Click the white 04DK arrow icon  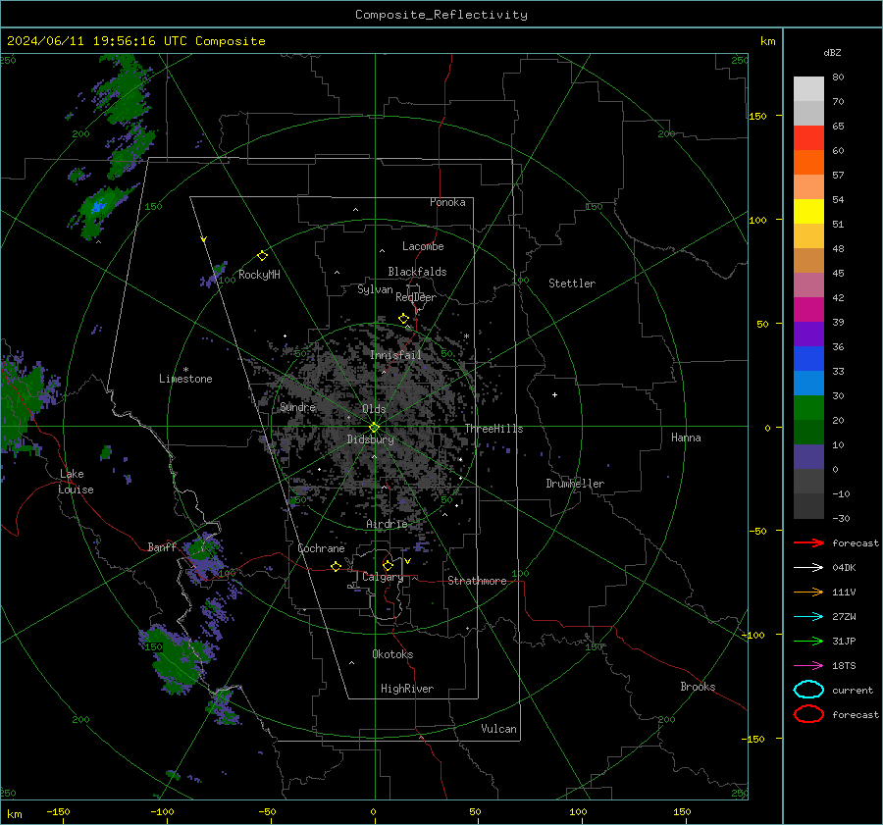808,568
